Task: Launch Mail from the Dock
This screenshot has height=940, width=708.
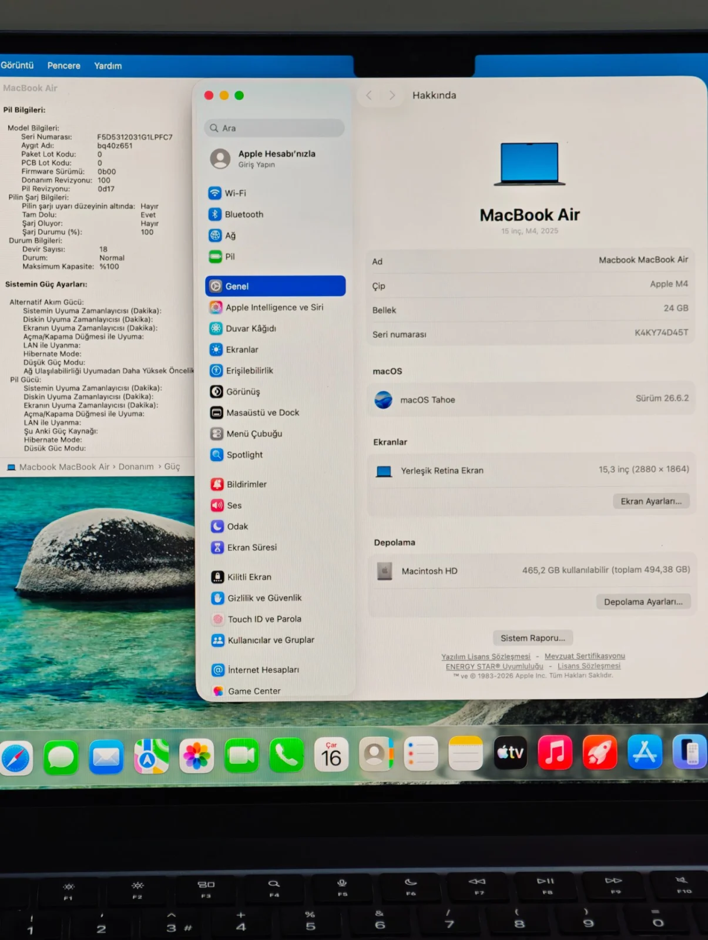Action: coord(106,756)
